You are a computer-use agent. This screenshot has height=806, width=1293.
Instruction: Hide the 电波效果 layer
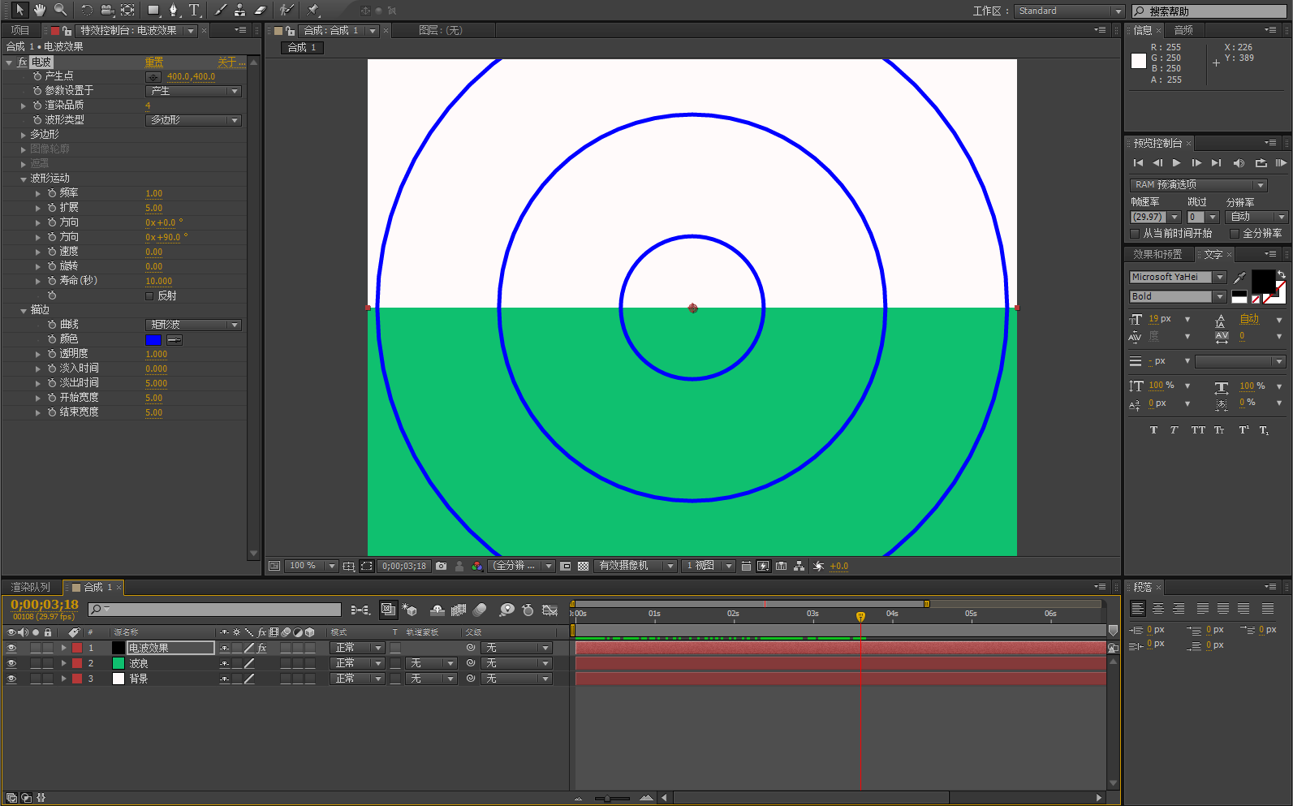click(x=11, y=648)
